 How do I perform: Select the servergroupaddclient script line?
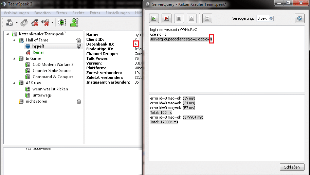point(181,39)
